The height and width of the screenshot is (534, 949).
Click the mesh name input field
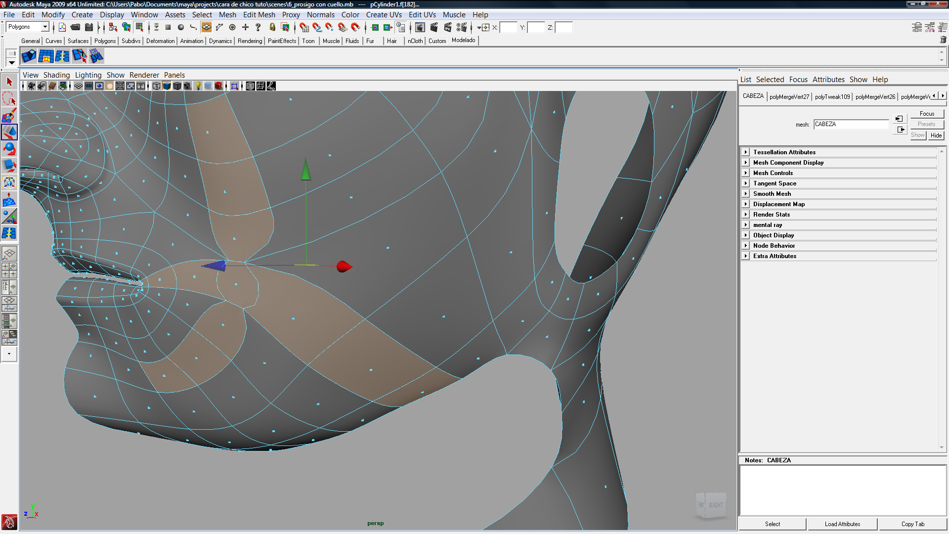(850, 124)
